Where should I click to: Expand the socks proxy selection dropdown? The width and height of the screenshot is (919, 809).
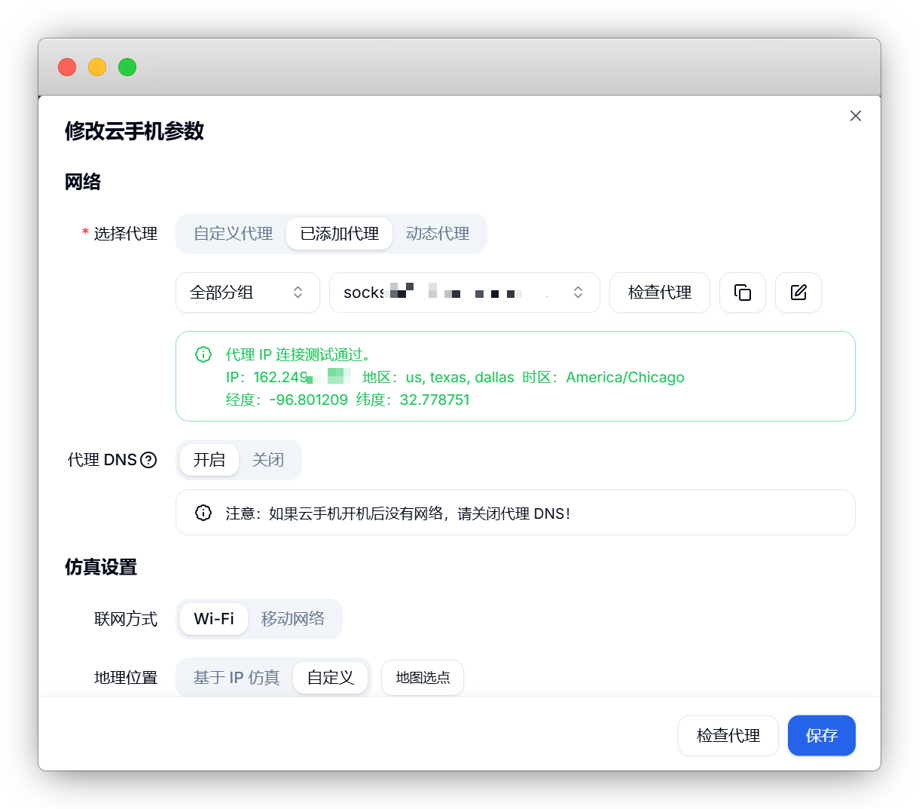point(464,293)
